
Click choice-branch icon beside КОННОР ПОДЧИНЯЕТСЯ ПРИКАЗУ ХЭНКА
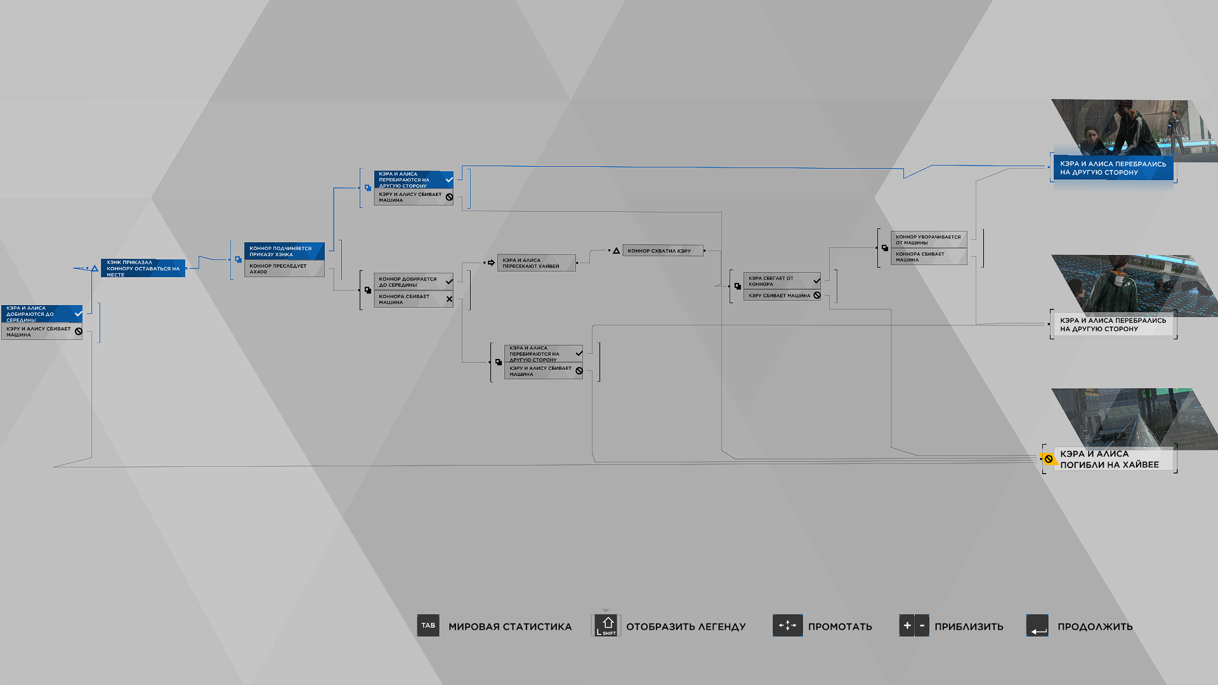[x=238, y=259]
